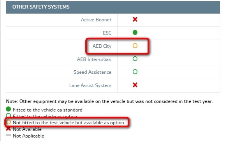Click the orange circle next to AEB City

click(135, 46)
